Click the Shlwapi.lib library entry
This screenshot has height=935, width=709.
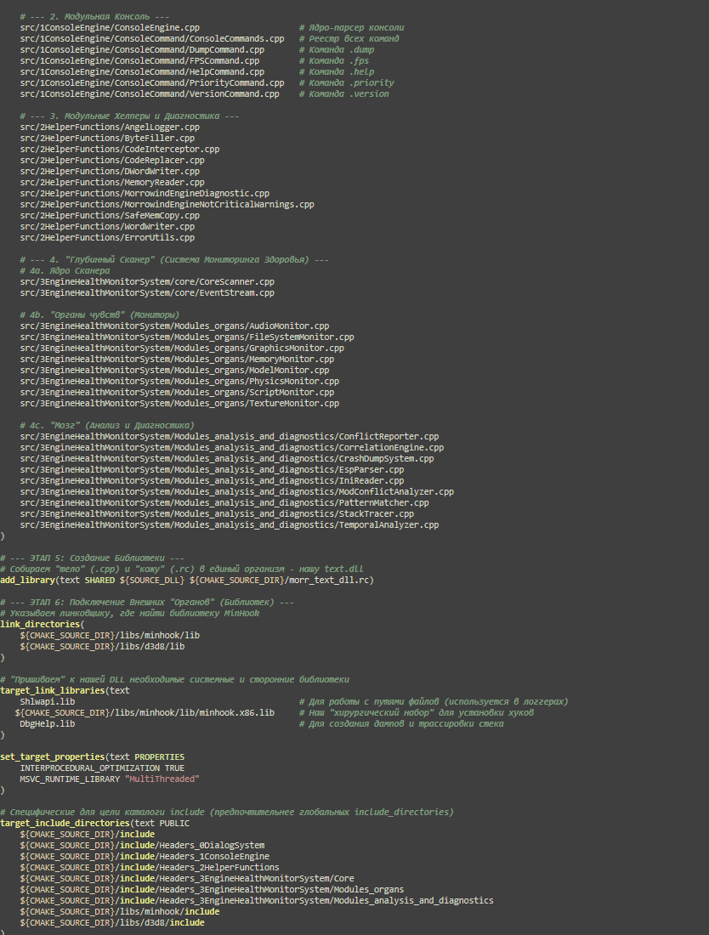(47, 701)
